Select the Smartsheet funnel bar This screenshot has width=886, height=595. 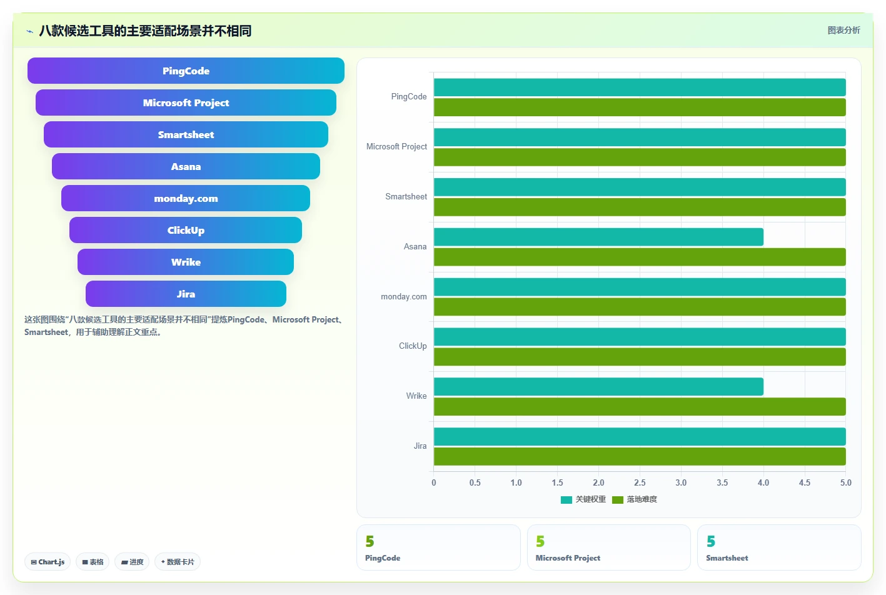click(x=186, y=134)
